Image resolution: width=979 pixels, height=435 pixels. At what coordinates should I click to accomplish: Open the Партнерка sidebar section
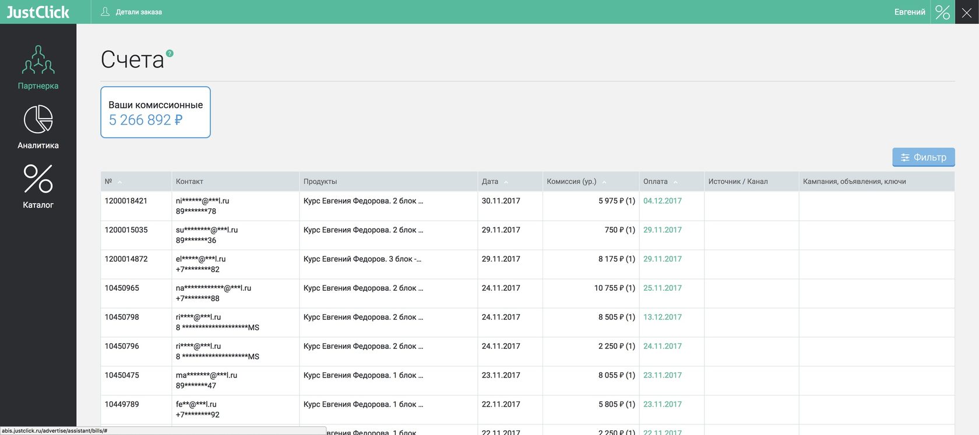pos(38,67)
